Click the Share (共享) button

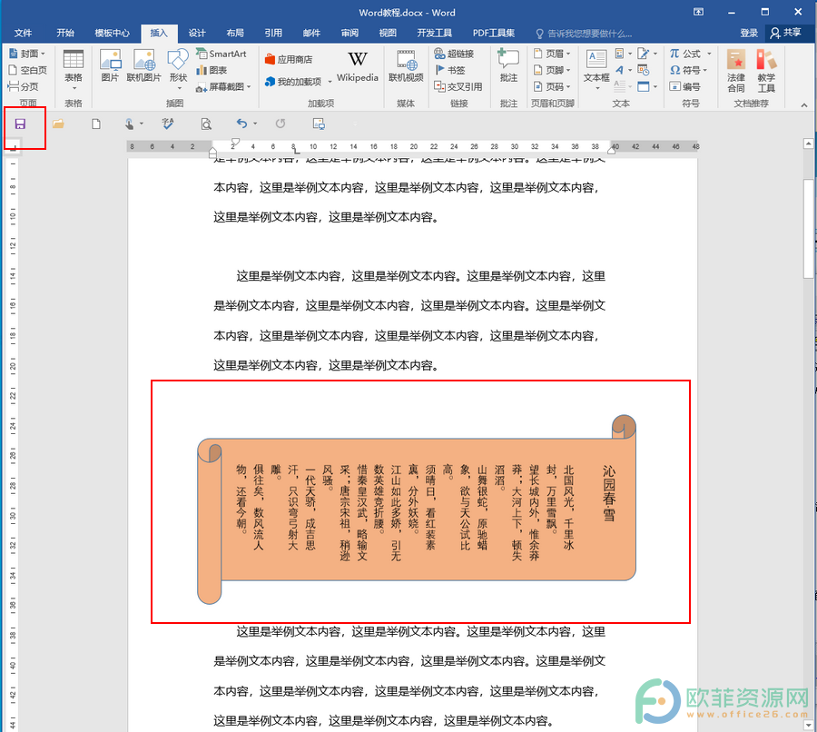point(786,33)
